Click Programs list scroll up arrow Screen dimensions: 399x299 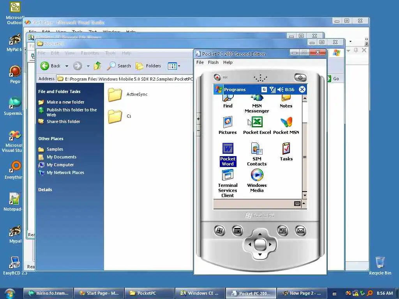[304, 98]
